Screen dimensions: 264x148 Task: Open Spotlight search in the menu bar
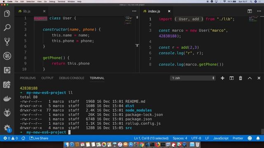click(251, 2)
